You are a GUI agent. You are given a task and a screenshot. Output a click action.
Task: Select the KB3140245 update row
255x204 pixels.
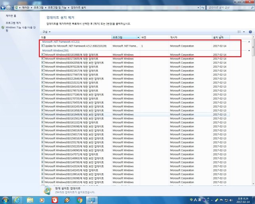(x=135, y=170)
